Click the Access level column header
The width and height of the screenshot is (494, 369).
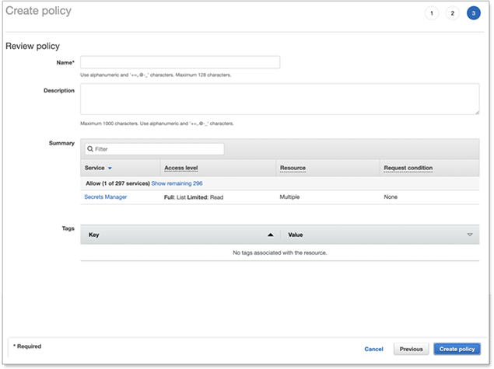(x=181, y=168)
